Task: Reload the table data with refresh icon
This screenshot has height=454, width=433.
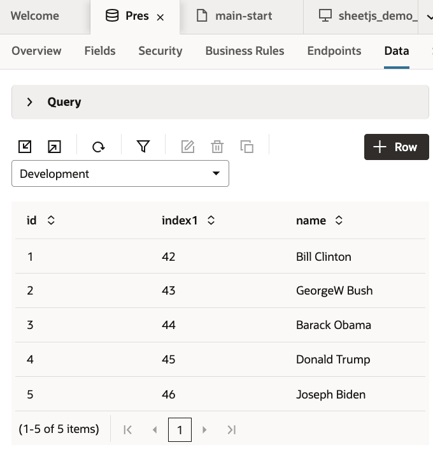Action: (98, 147)
